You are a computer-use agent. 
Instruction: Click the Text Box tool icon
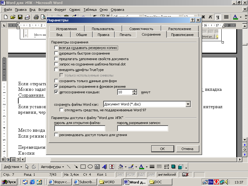pos(97,167)
